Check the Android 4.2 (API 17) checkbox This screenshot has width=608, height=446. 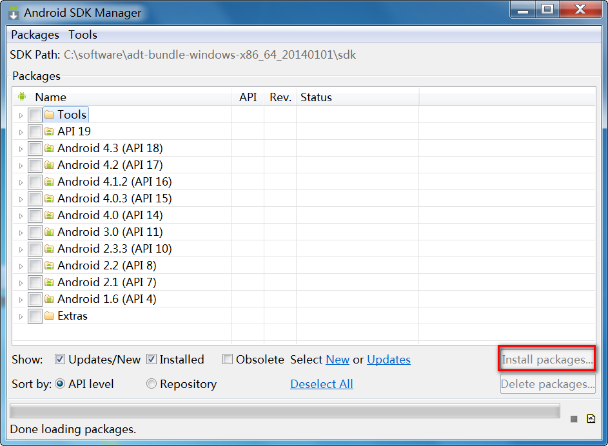pos(35,165)
